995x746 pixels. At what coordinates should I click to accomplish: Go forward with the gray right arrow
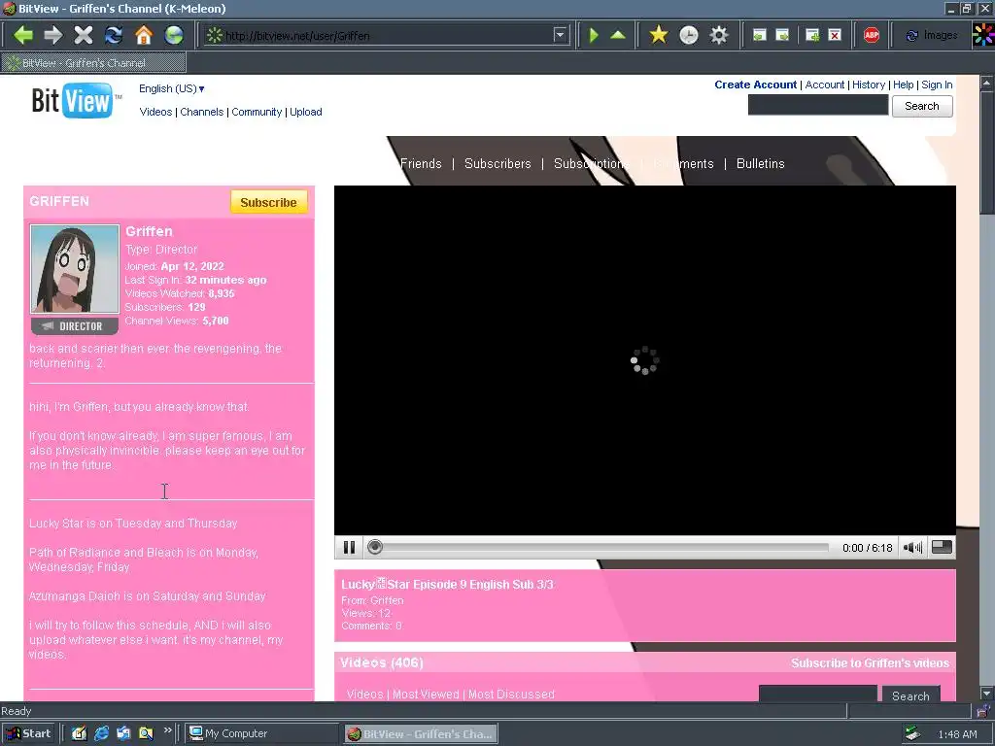click(53, 35)
